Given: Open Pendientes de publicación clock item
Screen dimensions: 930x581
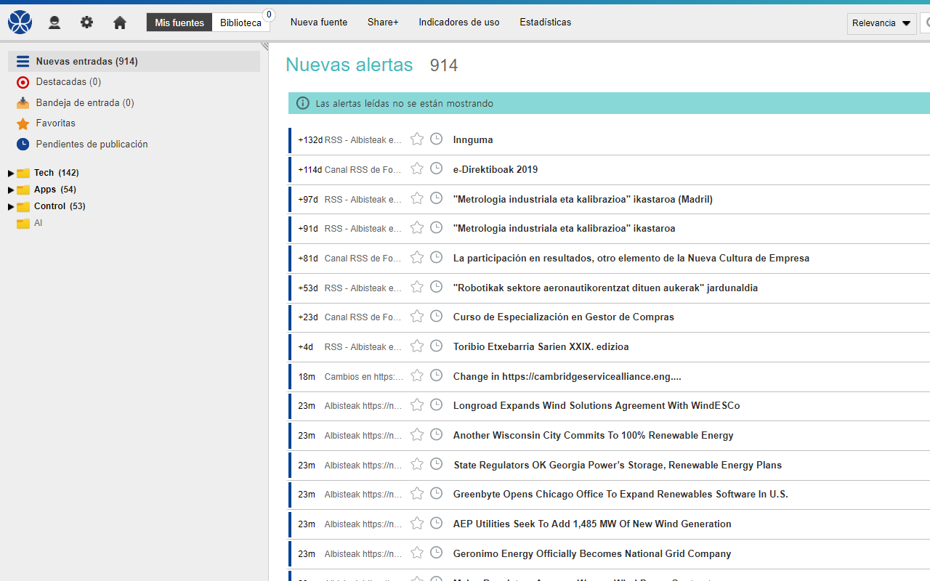Looking at the screenshot, I should tap(92, 145).
